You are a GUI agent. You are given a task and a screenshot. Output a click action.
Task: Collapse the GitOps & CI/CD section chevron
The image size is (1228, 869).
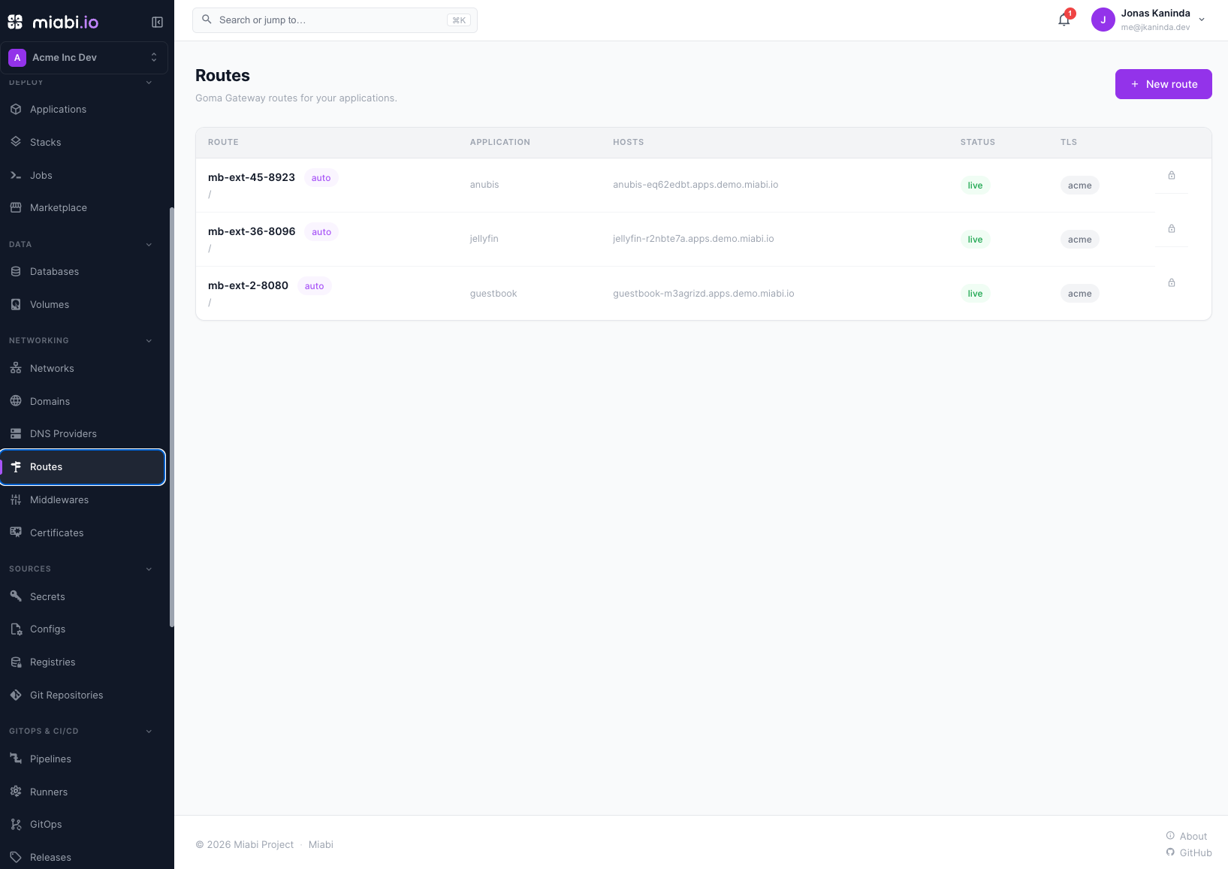(x=149, y=731)
